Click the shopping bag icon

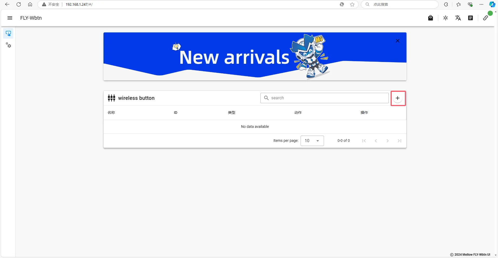point(431,18)
